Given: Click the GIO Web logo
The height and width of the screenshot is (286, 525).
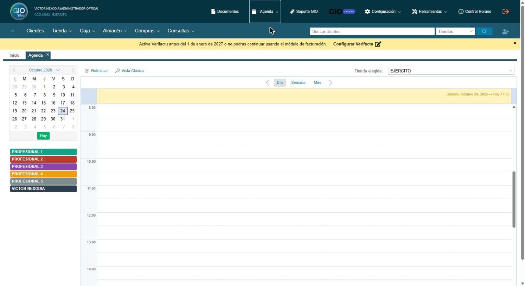Looking at the screenshot, I should [19, 12].
